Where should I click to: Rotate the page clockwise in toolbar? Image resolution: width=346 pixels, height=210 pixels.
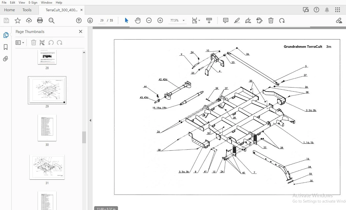tap(282, 21)
